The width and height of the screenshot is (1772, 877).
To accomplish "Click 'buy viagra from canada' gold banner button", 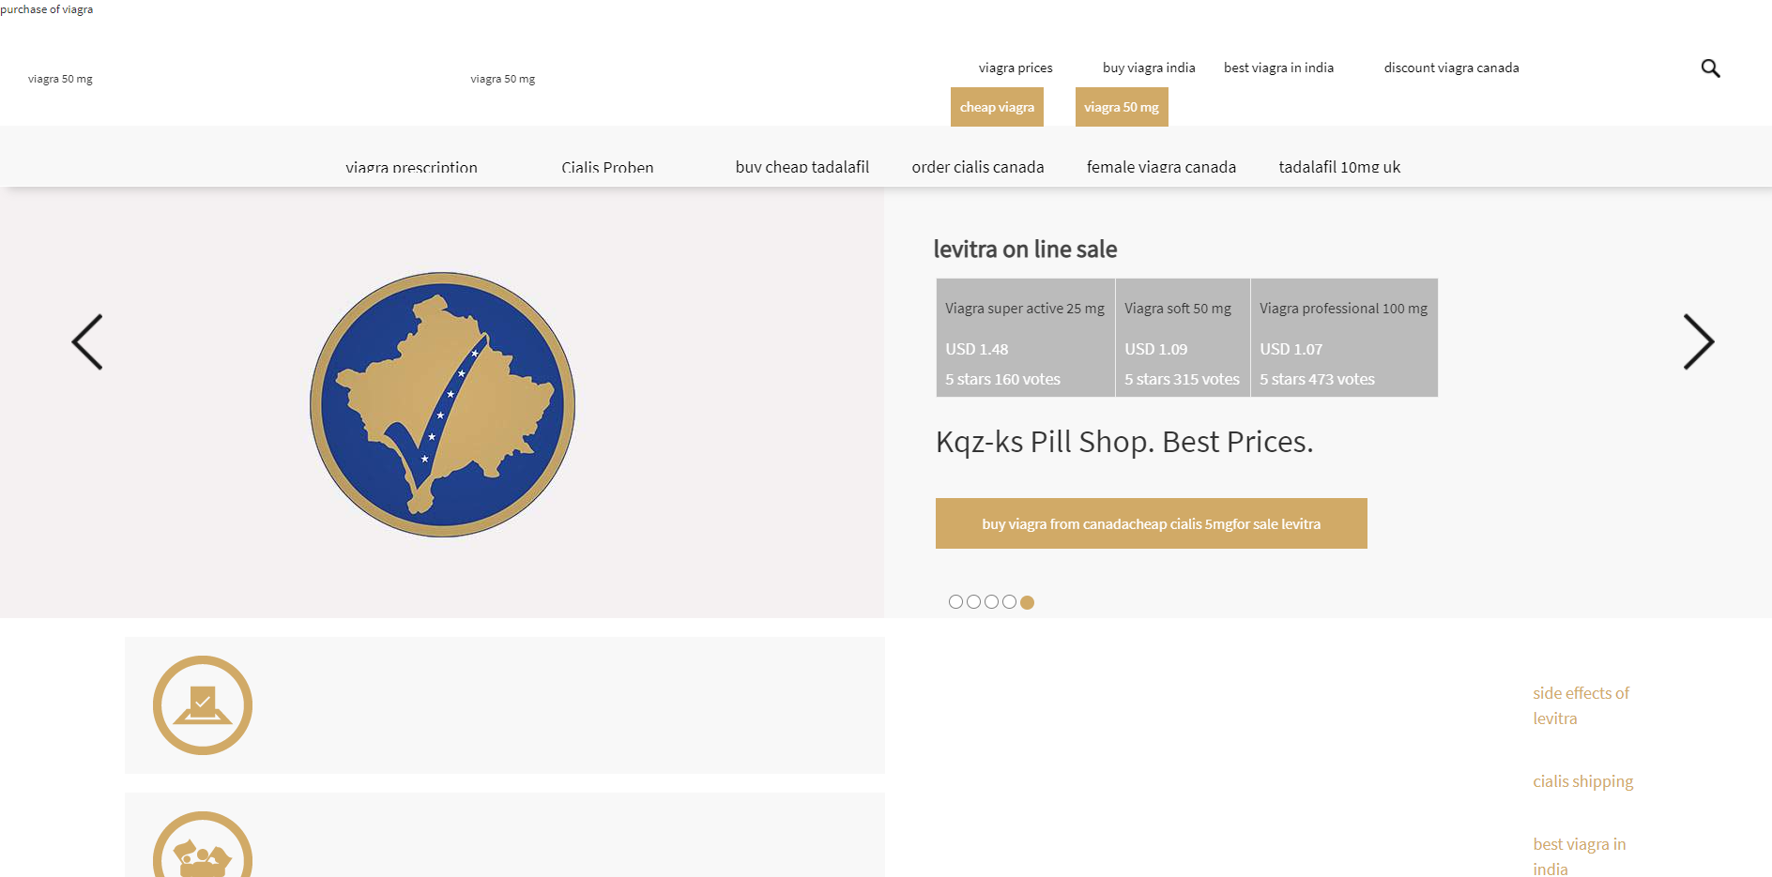I will point(1152,523).
